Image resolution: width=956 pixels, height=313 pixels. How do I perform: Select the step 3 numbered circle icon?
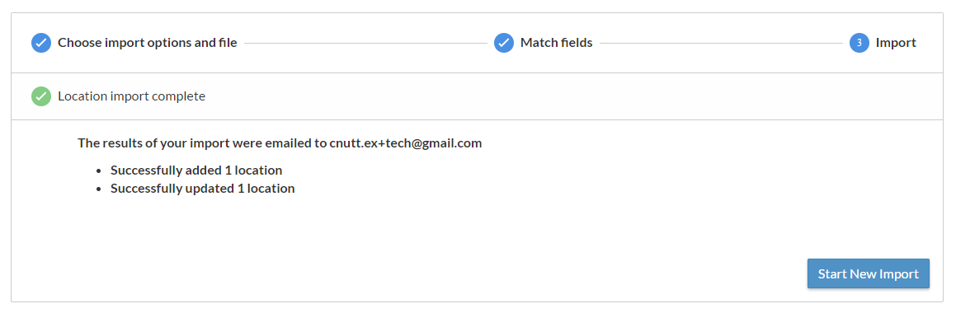[859, 43]
